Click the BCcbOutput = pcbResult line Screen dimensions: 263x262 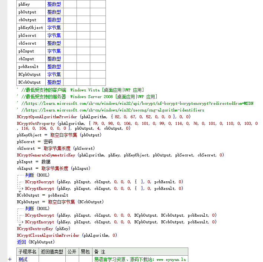[x=43, y=195]
